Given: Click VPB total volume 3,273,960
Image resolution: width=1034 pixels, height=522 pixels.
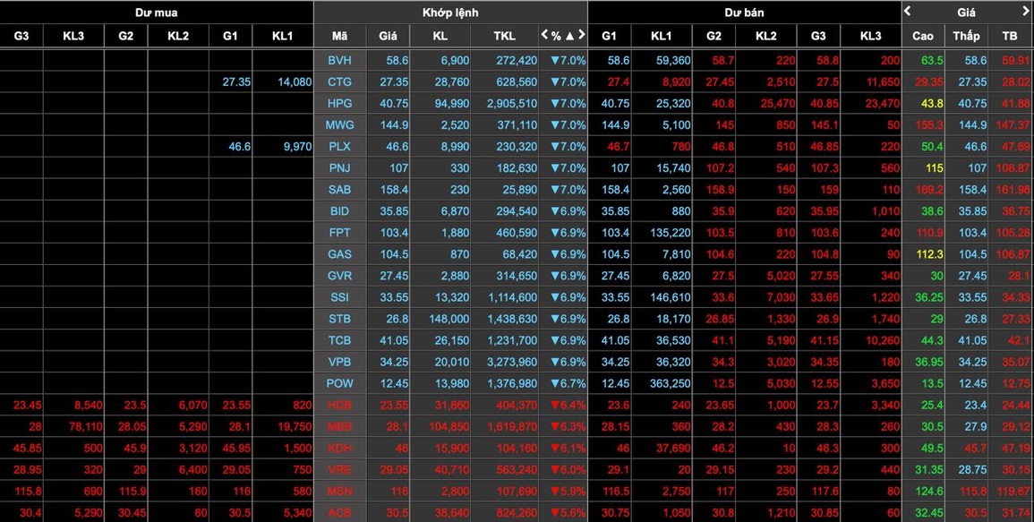Looking at the screenshot, I should [512, 363].
